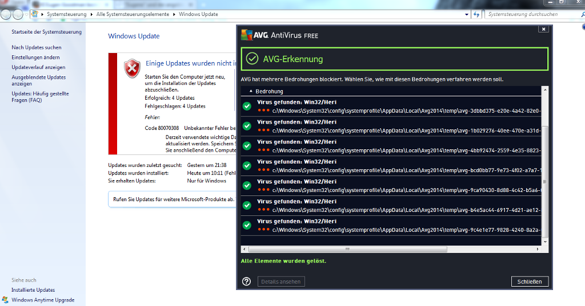Open the red dots menu for avg-bcd0bb77

pyautogui.click(x=263, y=169)
